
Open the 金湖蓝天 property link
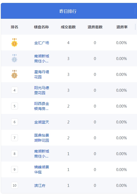tap(42, 122)
